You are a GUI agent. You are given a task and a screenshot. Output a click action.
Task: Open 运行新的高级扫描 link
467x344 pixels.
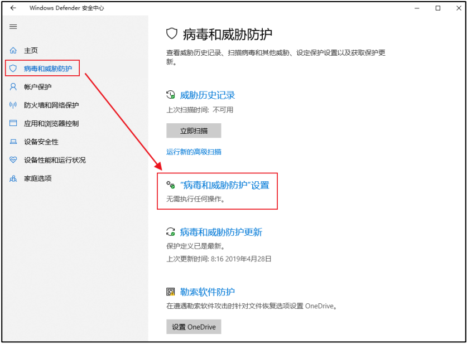pyautogui.click(x=193, y=152)
